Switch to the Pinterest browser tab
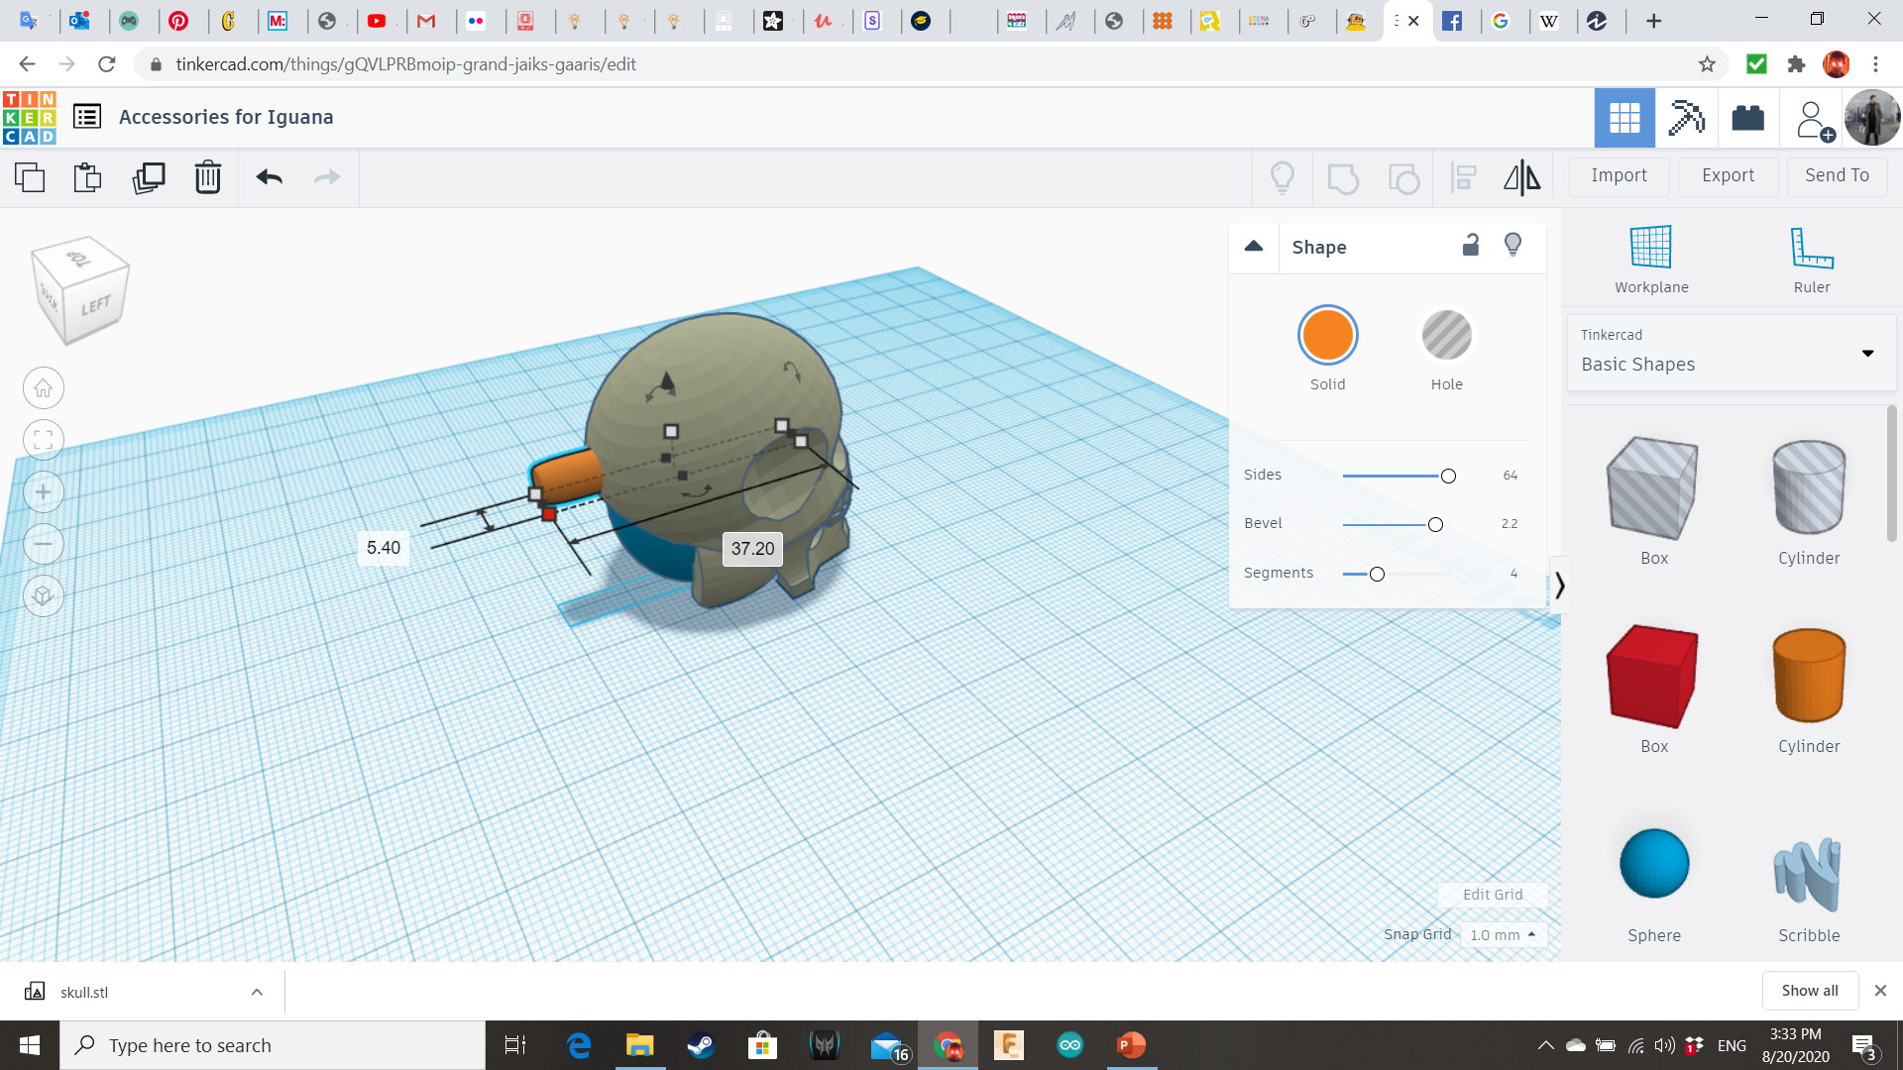1903x1070 pixels. pyautogui.click(x=178, y=21)
